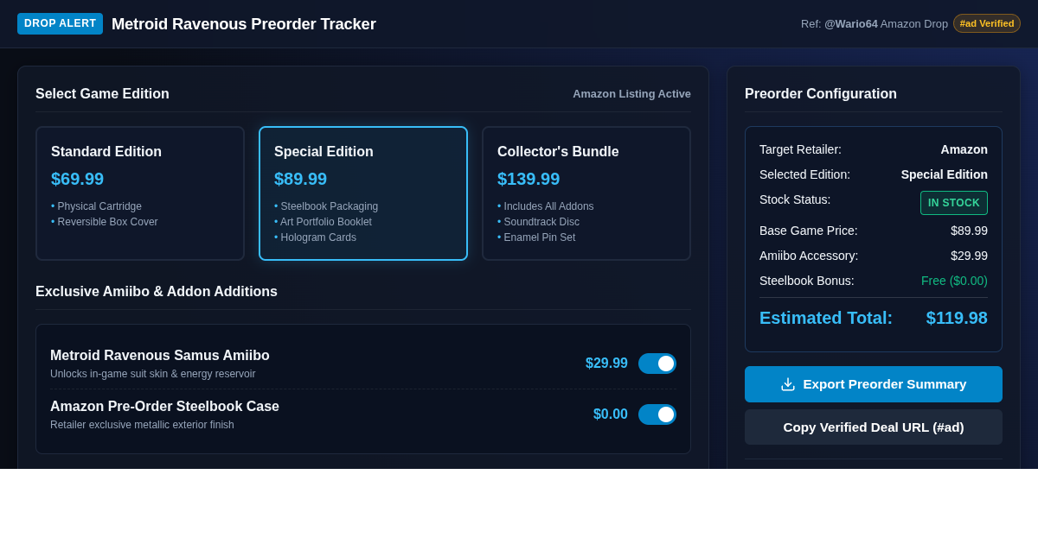Click the Soundtrack Disc feature bullet
The height and width of the screenshot is (544, 1038).
point(538,222)
